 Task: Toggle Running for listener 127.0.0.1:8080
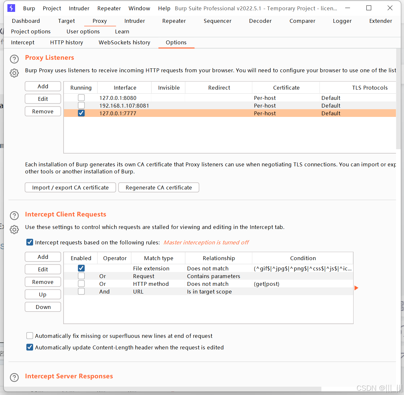(81, 98)
